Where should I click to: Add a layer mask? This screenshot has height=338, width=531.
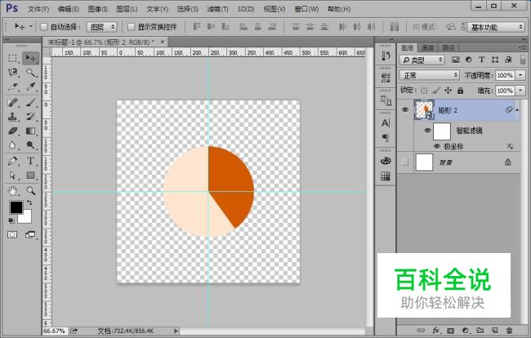pyautogui.click(x=451, y=330)
